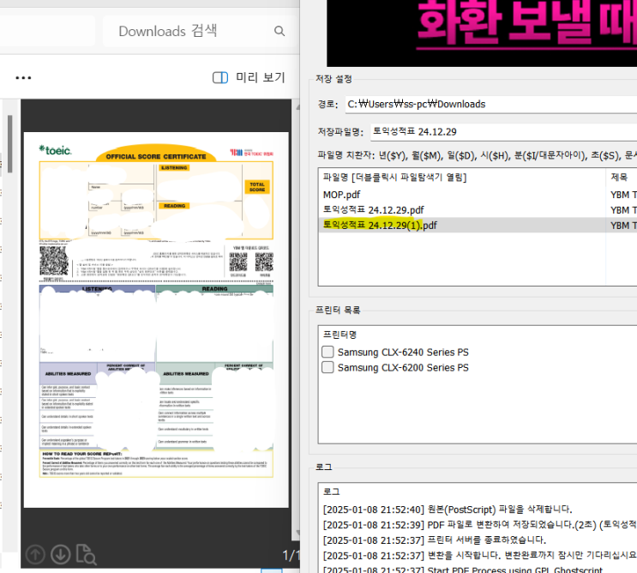Click the TOEIC certificate page preview

coord(156,319)
